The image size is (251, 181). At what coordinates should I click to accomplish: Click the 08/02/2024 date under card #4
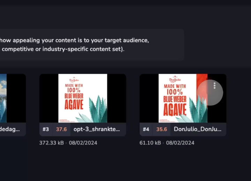180,143
